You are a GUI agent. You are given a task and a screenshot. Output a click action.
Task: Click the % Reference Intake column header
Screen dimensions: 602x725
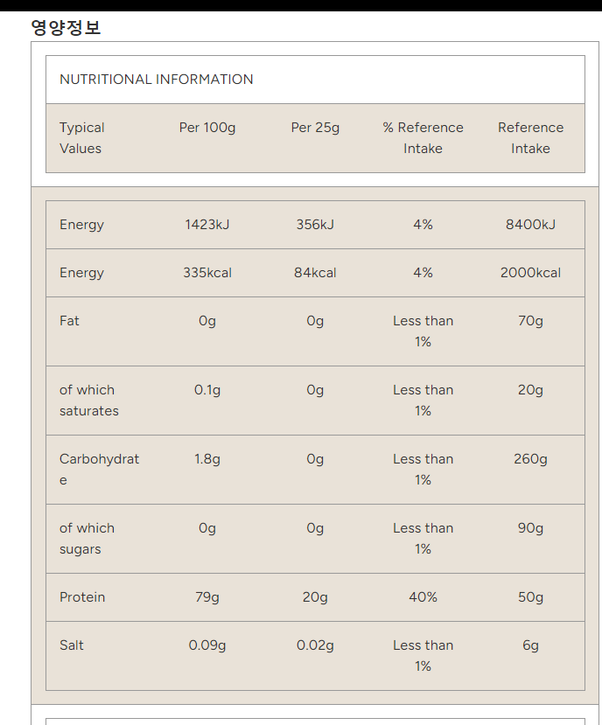point(423,138)
